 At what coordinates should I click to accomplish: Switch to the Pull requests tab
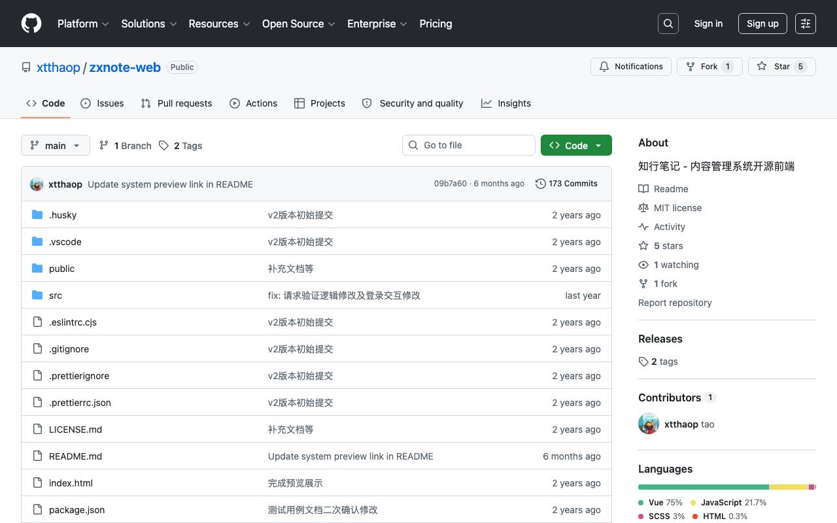(x=177, y=103)
